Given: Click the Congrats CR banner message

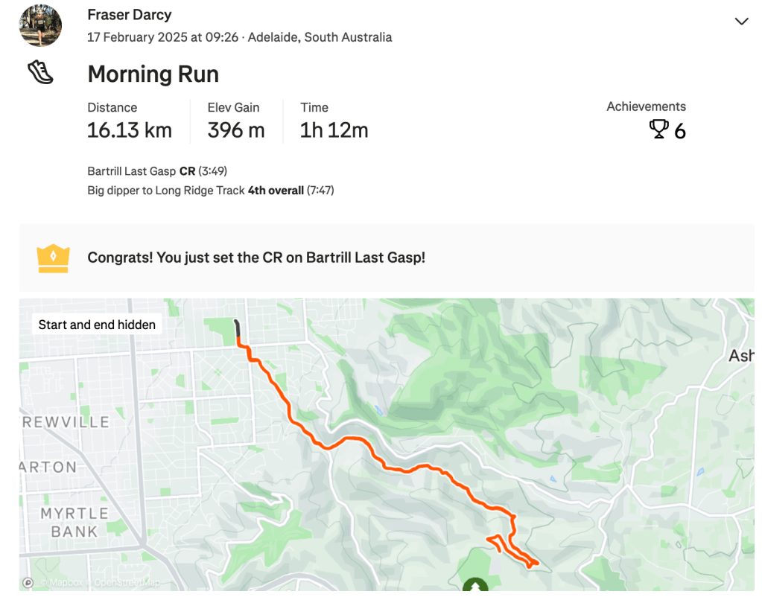Looking at the screenshot, I should point(256,258).
